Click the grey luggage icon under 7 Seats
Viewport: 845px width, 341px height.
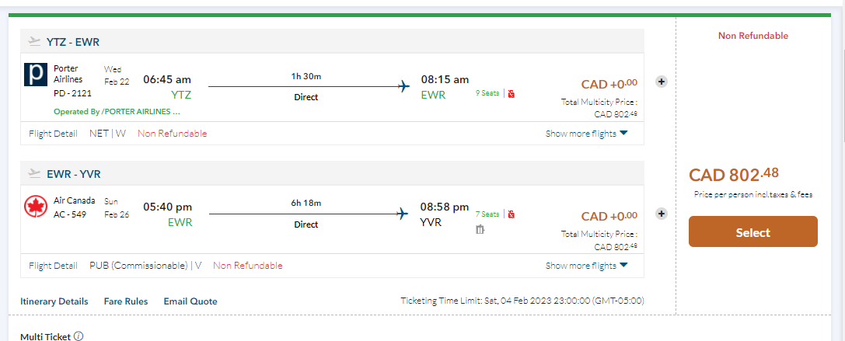tap(480, 229)
